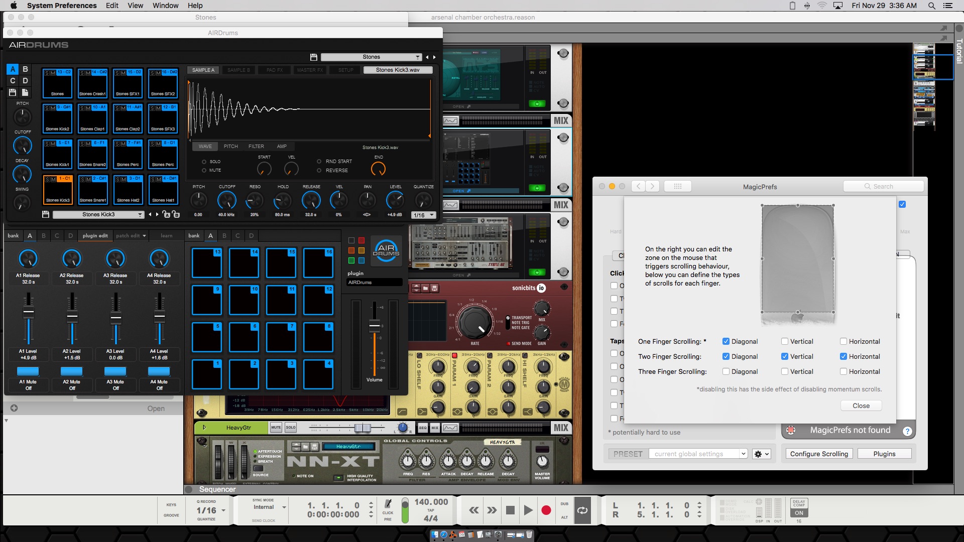Open the MagicPrefs help question mark

[x=907, y=431]
